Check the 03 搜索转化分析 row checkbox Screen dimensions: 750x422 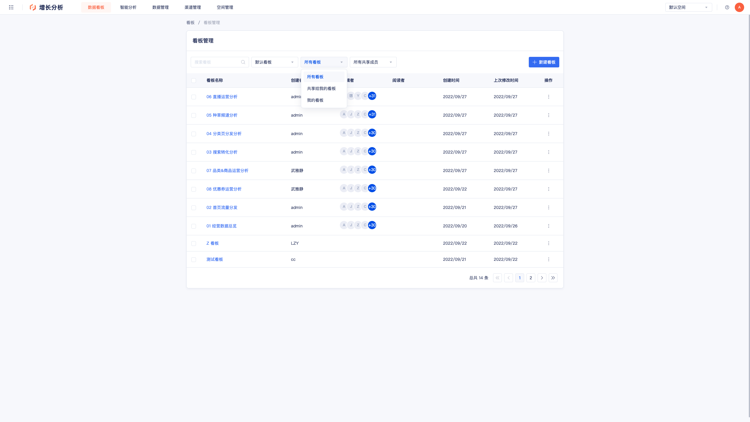pos(194,152)
